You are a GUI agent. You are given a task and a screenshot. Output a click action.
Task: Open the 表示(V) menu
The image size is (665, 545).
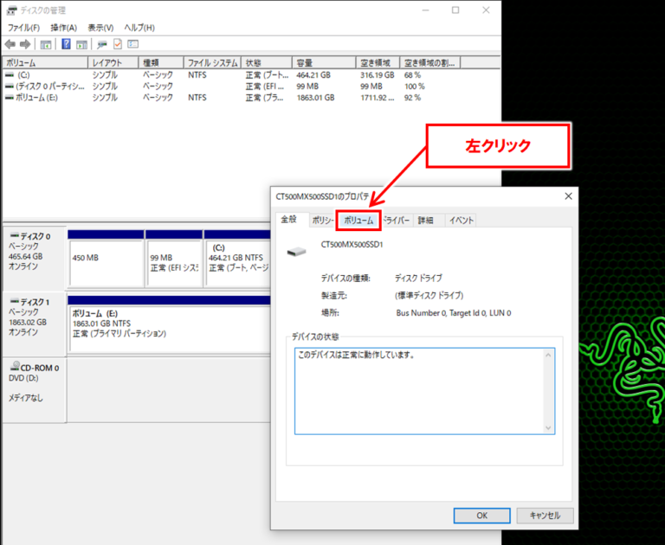point(100,28)
